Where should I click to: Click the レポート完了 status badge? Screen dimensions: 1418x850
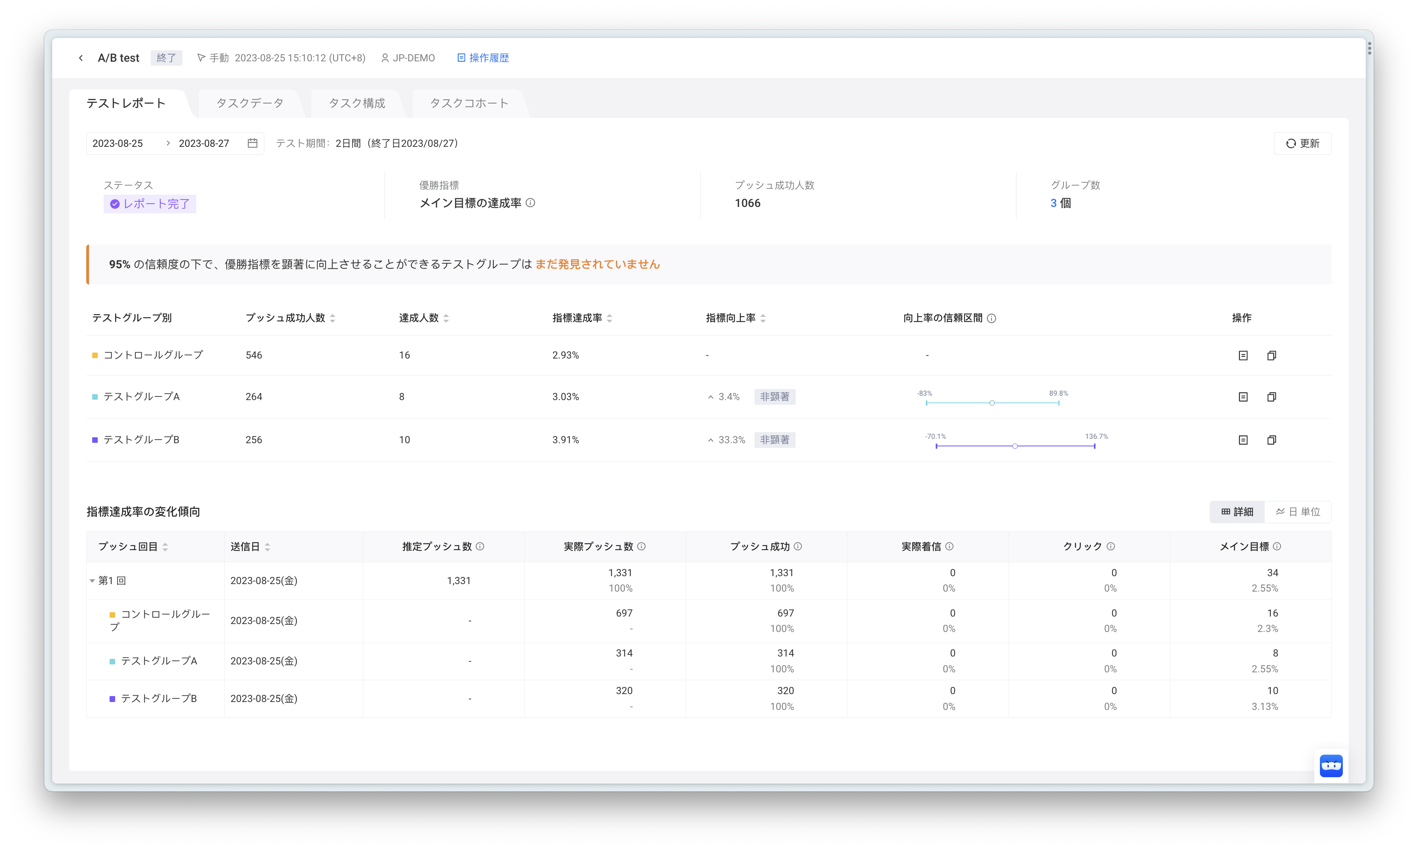click(150, 204)
